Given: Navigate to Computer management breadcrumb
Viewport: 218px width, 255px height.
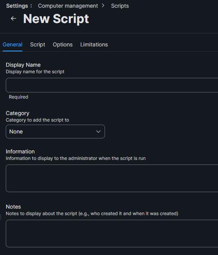Looking at the screenshot, I should (x=68, y=6).
